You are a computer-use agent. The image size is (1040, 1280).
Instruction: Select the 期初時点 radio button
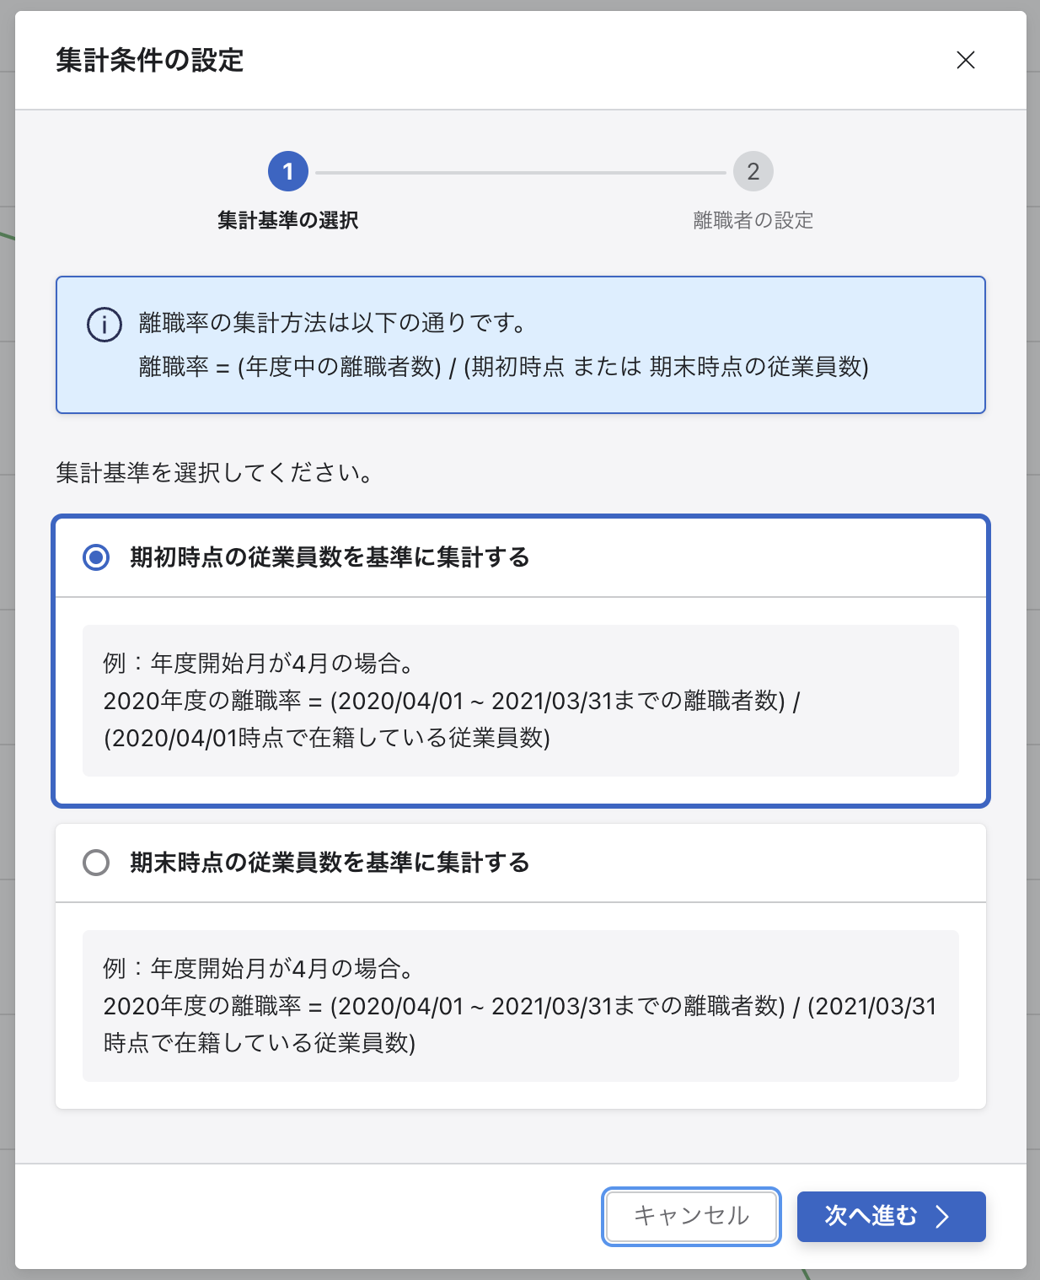pyautogui.click(x=96, y=557)
